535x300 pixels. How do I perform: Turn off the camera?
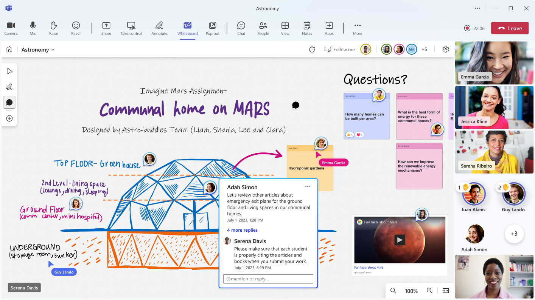(x=11, y=28)
